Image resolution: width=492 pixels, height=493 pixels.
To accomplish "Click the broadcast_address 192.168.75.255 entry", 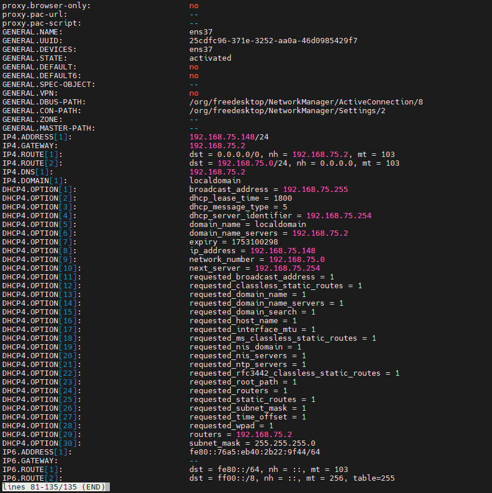I will [x=268, y=189].
